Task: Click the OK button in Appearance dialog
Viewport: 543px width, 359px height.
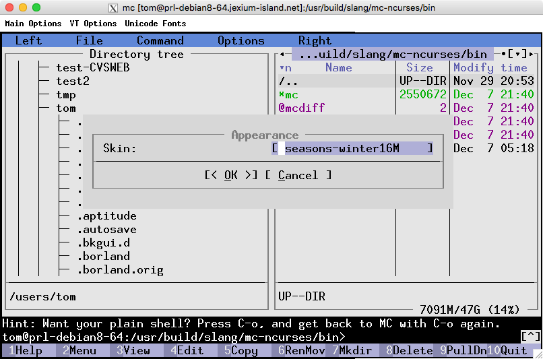Action: 231,175
